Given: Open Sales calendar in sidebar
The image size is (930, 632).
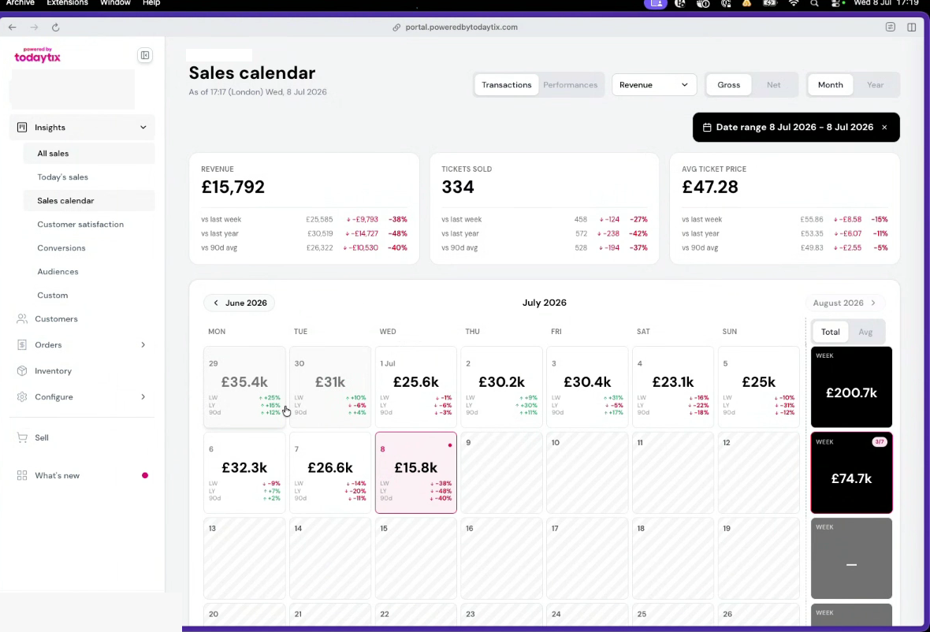Looking at the screenshot, I should point(89,201).
